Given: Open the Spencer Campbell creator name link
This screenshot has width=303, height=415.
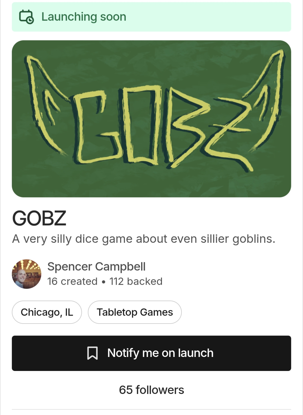Looking at the screenshot, I should click(97, 266).
